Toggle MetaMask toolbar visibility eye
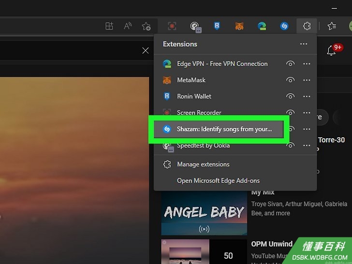Image resolution: width=352 pixels, height=264 pixels. point(290,80)
